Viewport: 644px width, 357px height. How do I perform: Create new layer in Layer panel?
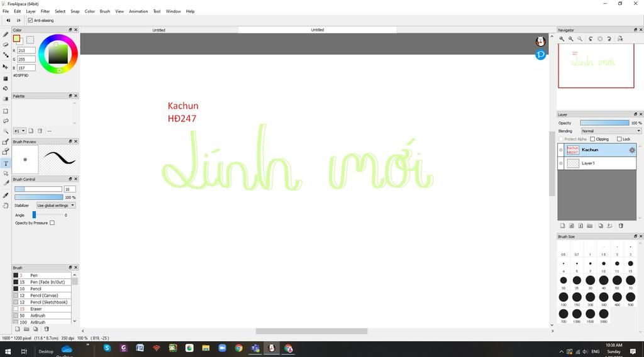point(563,226)
